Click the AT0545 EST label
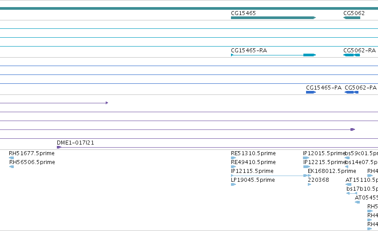This screenshot has width=378, height=231. [366, 198]
